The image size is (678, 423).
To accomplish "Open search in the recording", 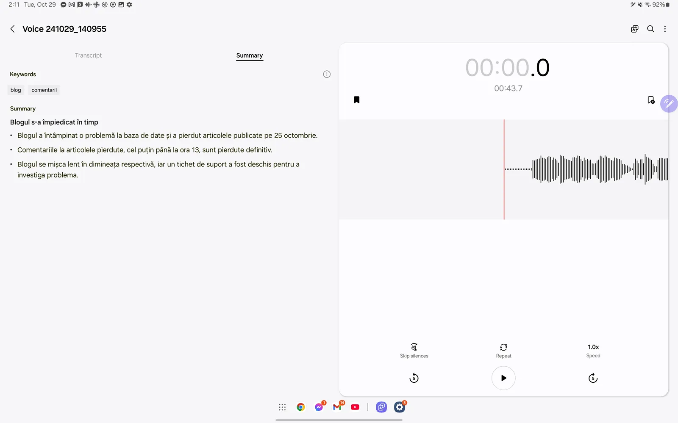I will tap(650, 29).
